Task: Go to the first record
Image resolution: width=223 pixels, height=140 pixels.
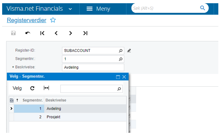Action: (x=42, y=33)
